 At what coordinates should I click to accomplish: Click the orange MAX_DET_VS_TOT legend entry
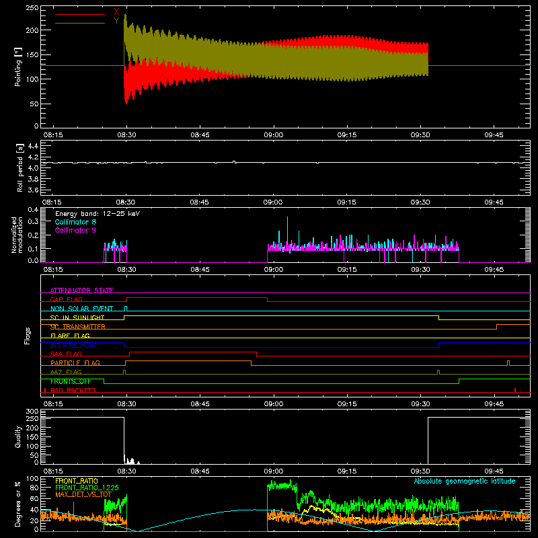tap(83, 494)
